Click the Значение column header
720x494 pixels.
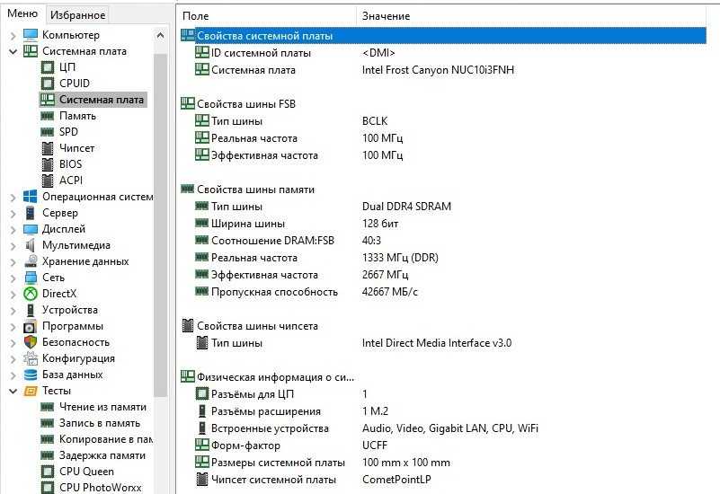387,16
